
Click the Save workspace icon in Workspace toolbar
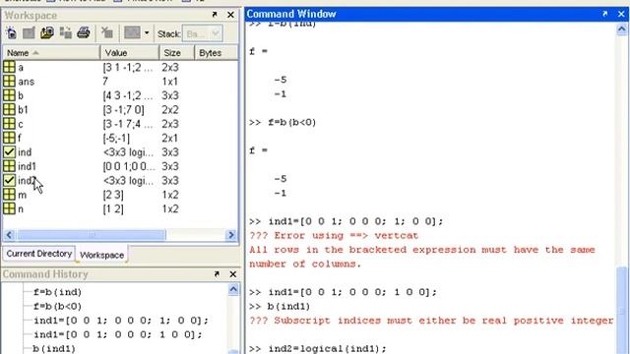pos(66,32)
